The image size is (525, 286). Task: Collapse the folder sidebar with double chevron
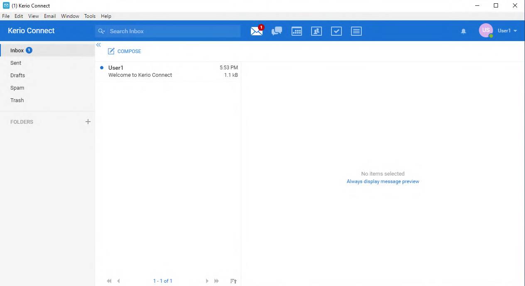(98, 45)
